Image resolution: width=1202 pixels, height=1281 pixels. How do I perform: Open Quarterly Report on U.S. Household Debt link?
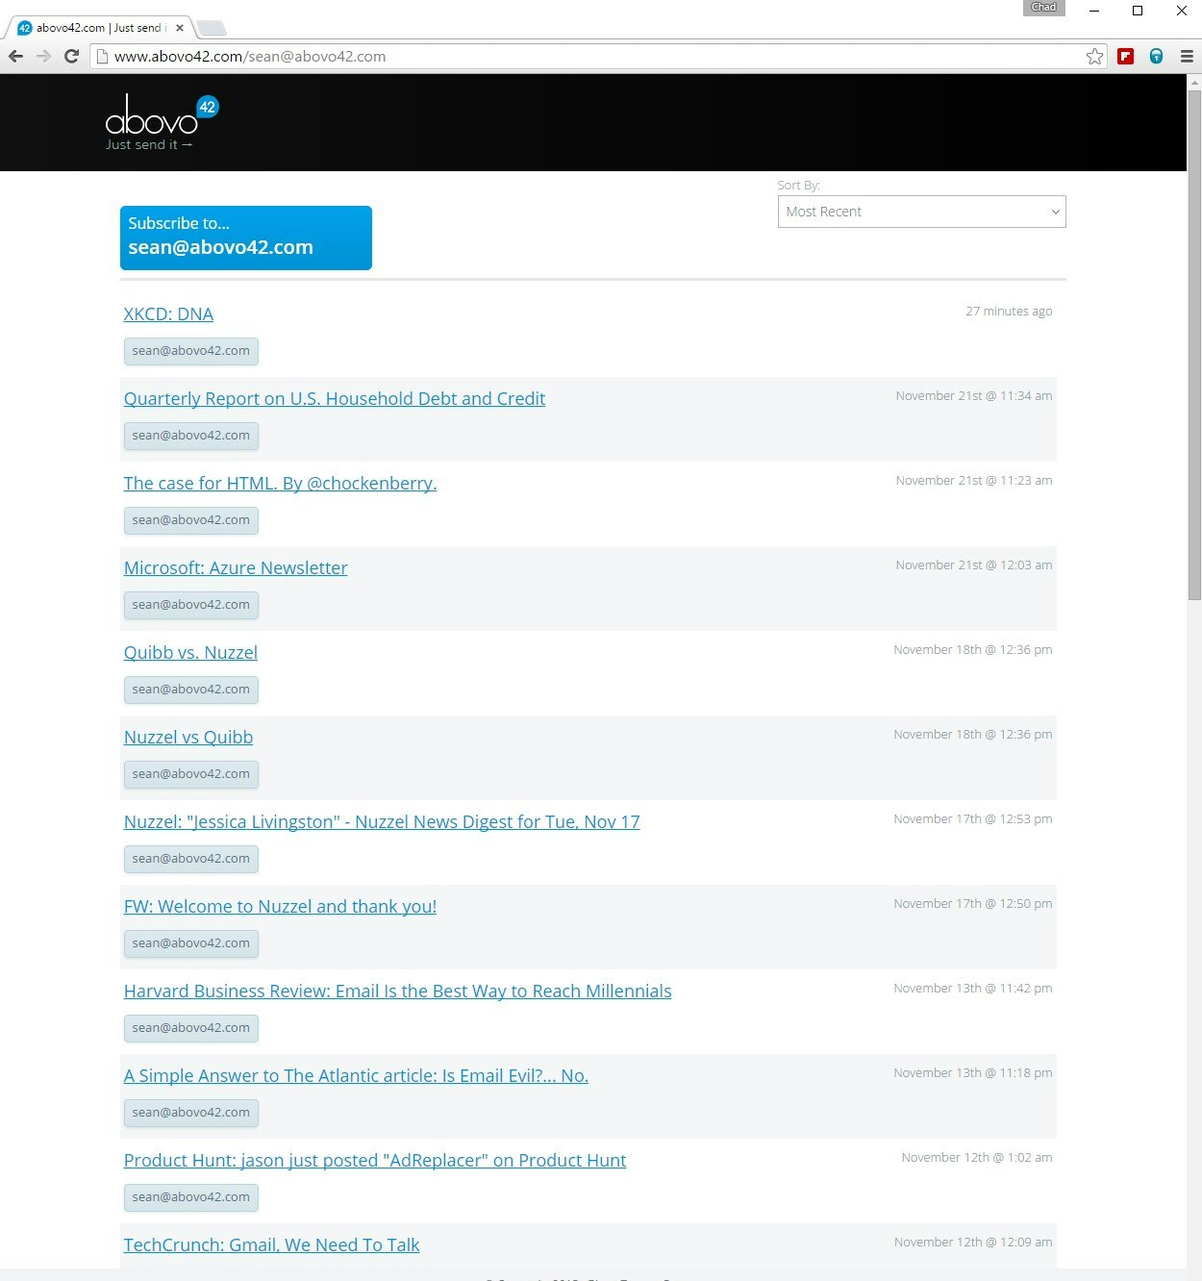335,399
